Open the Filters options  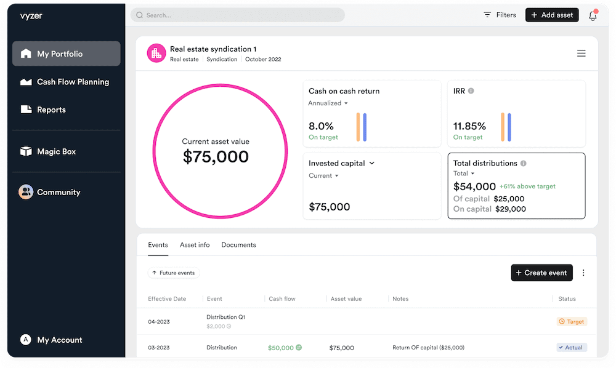(x=499, y=15)
